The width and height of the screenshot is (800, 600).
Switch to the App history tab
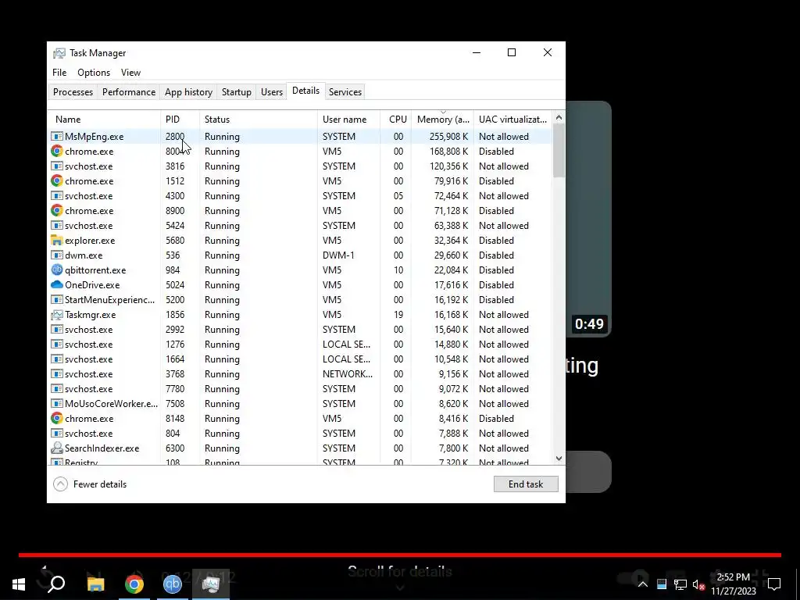188,92
